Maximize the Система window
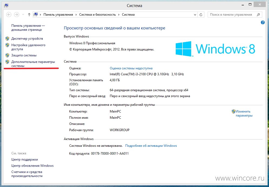Image resolution: width=269 pixels, height=187 pixels. click(x=250, y=5)
